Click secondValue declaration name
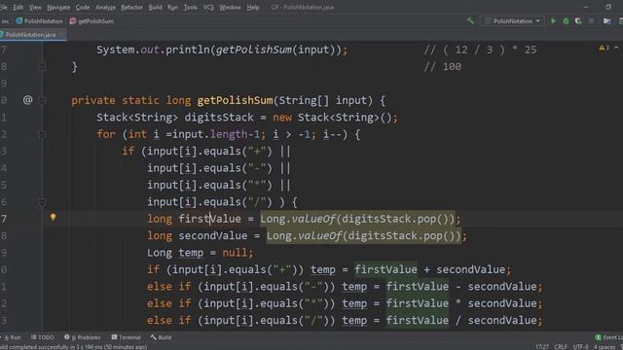The image size is (623, 350). (212, 235)
